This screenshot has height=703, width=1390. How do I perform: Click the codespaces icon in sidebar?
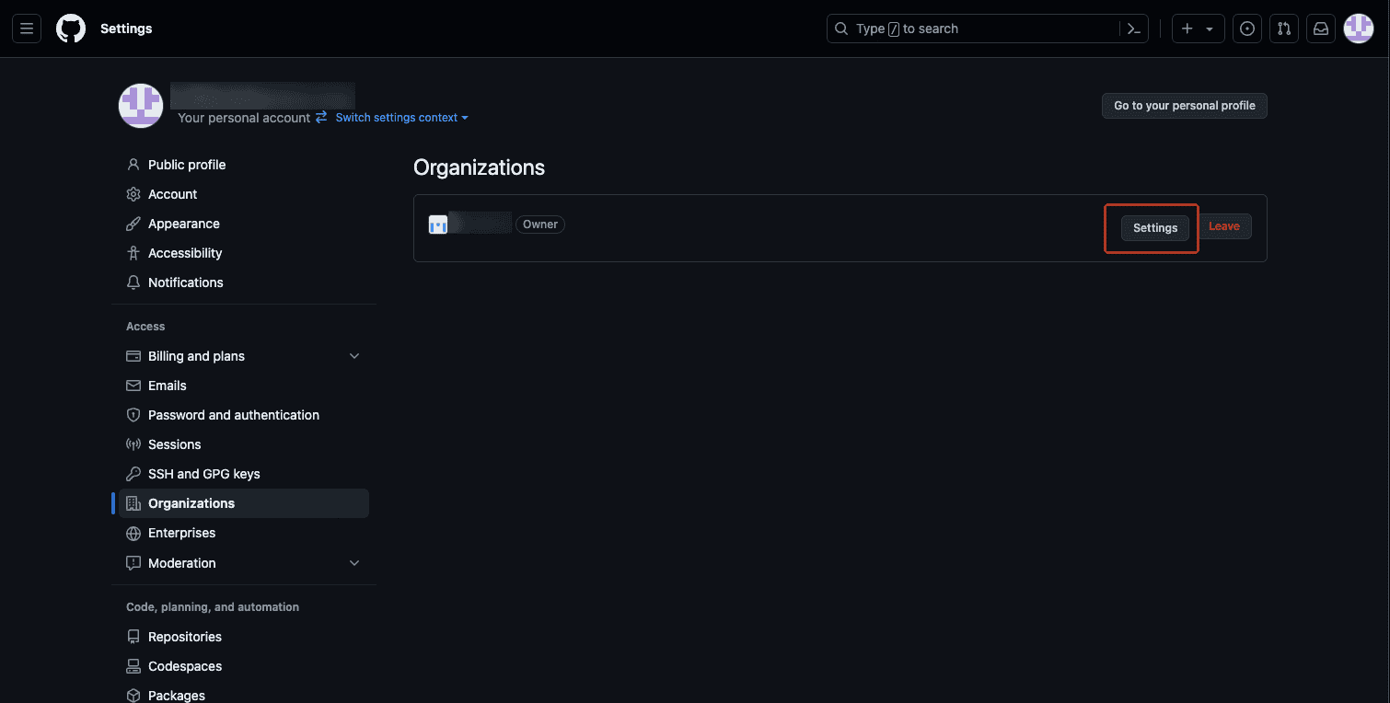point(133,666)
